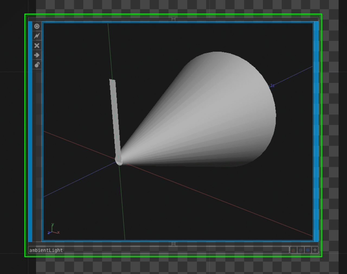Activate the viewer with the four-pointed star icon
The width and height of the screenshot is (347, 274).
(315, 250)
